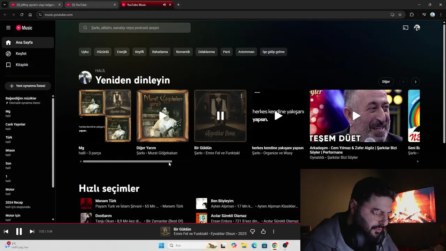Pause playback in the player bar
The height and width of the screenshot is (251, 446).
[19, 231]
